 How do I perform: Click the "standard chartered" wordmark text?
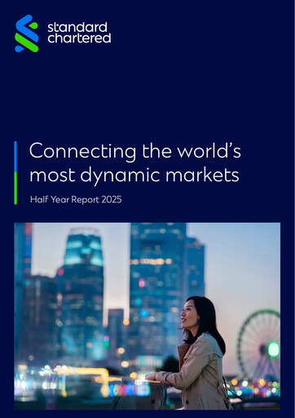[x=79, y=33]
